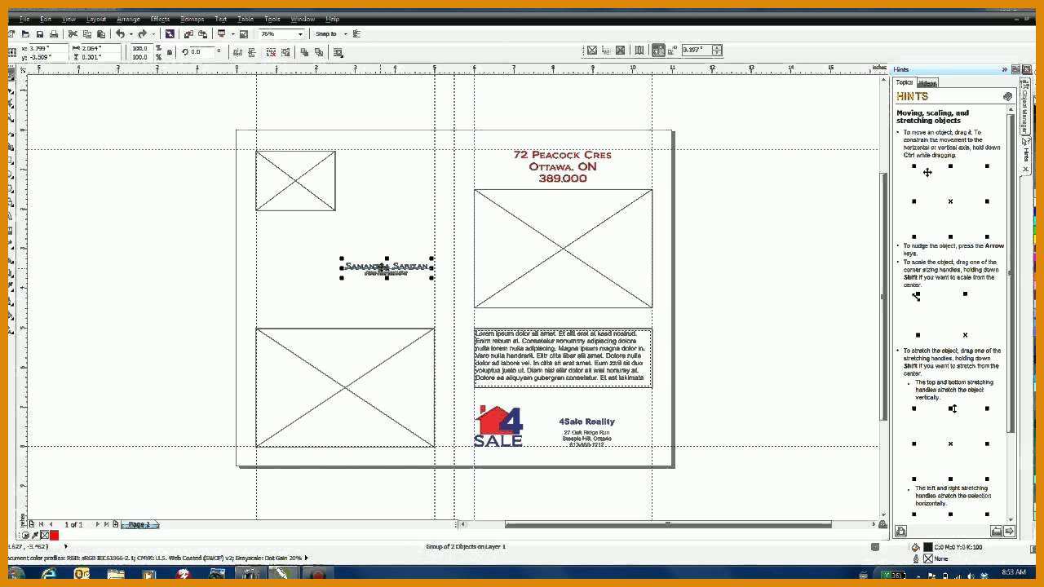
Task: Click the Open file icon in toolbar
Action: [25, 34]
